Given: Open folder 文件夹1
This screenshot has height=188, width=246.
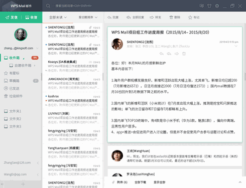Looking at the screenshot, I should [x=13, y=111].
